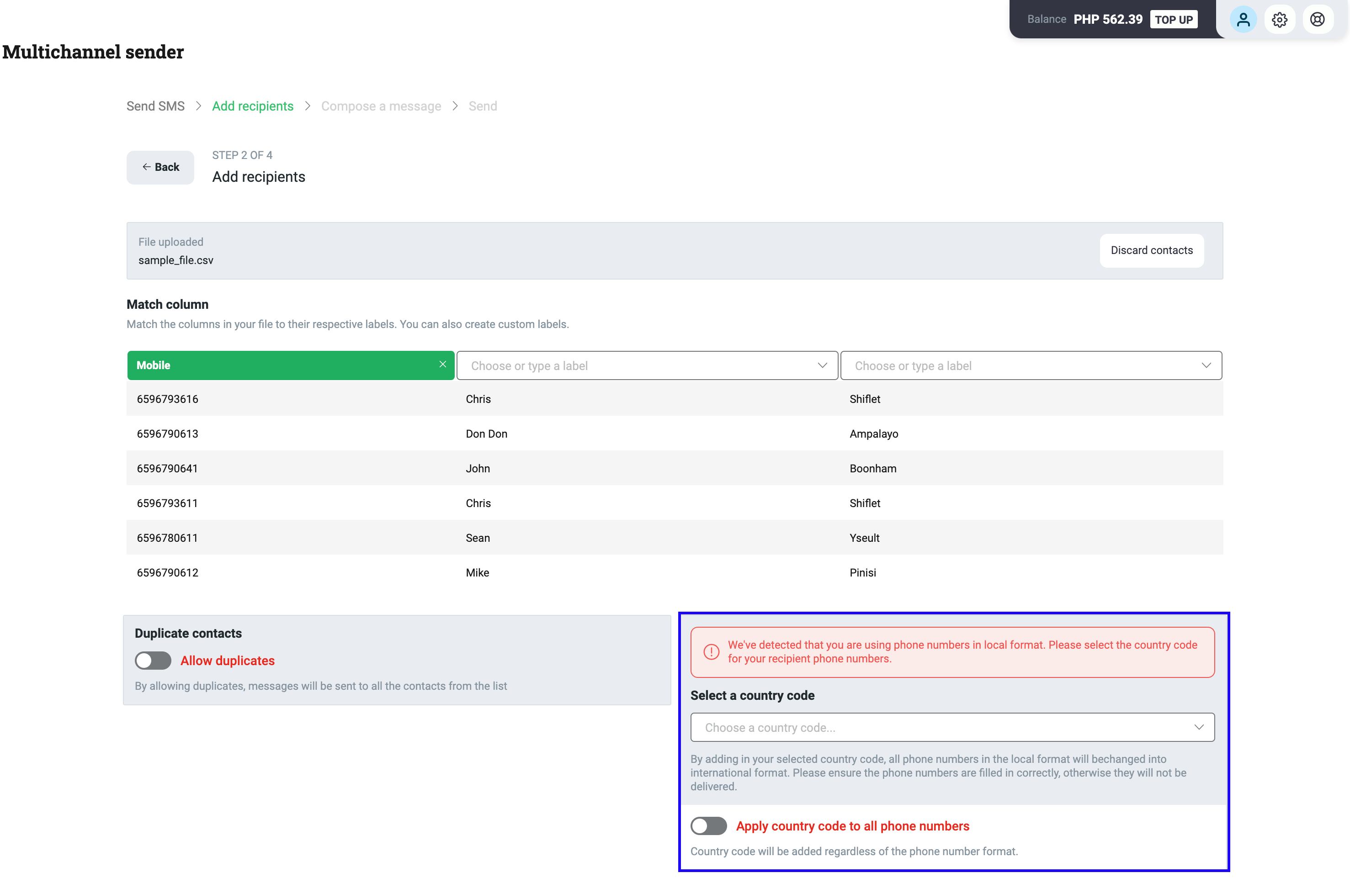Remove the Mobile label with X
The width and height of the screenshot is (1350, 878).
click(442, 365)
